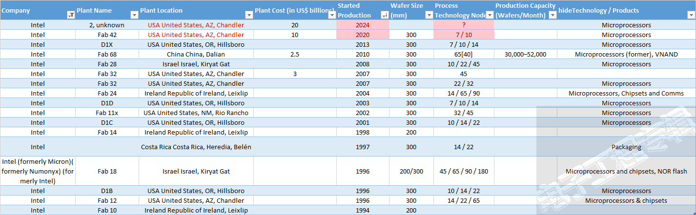The height and width of the screenshot is (215, 696).
Task: Select the "2010" year cell
Action: [x=363, y=54]
